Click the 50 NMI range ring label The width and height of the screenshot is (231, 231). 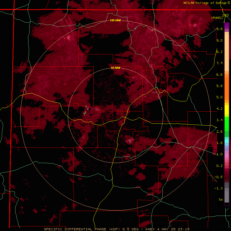(115, 68)
